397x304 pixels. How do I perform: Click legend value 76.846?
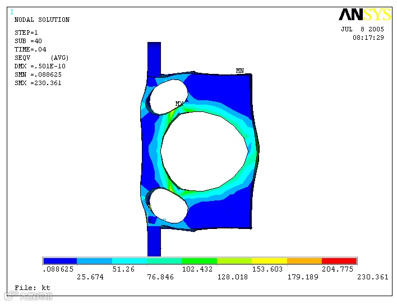click(x=160, y=277)
